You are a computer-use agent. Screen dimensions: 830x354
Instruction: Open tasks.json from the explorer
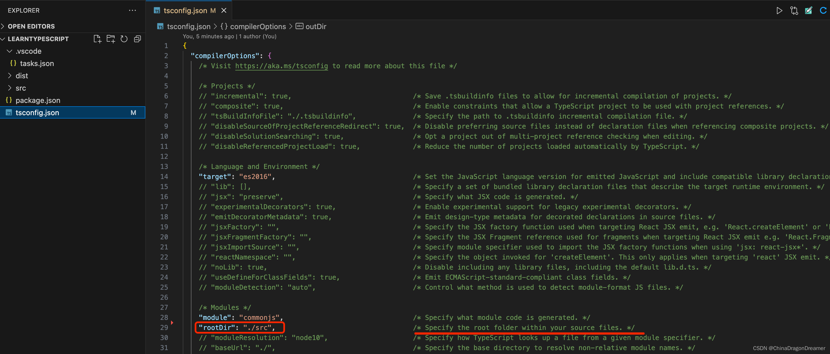tap(37, 63)
